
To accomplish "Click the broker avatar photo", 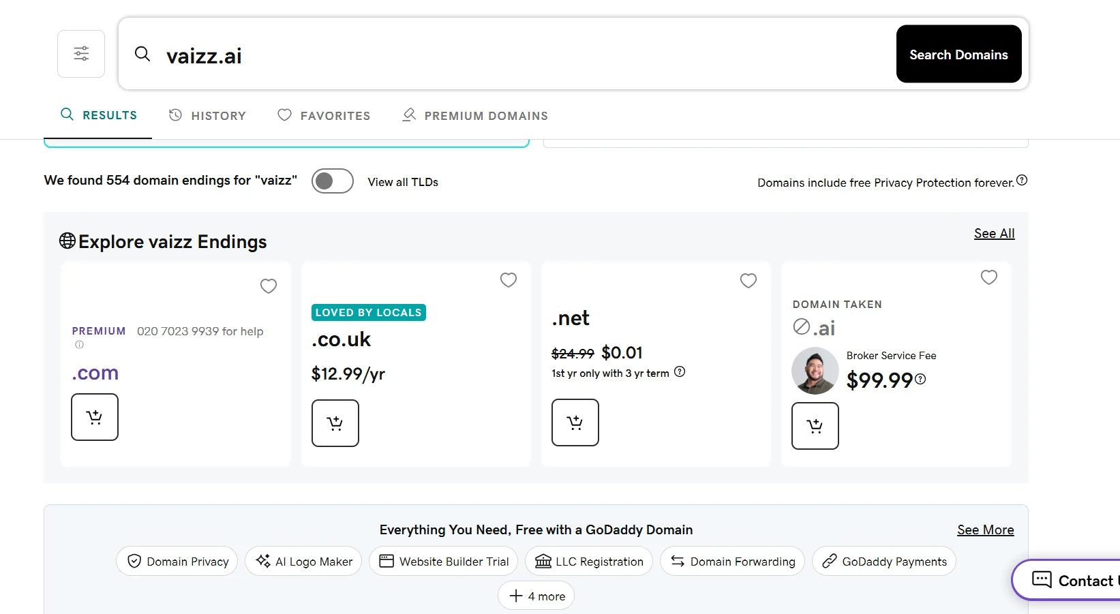I will click(x=815, y=371).
